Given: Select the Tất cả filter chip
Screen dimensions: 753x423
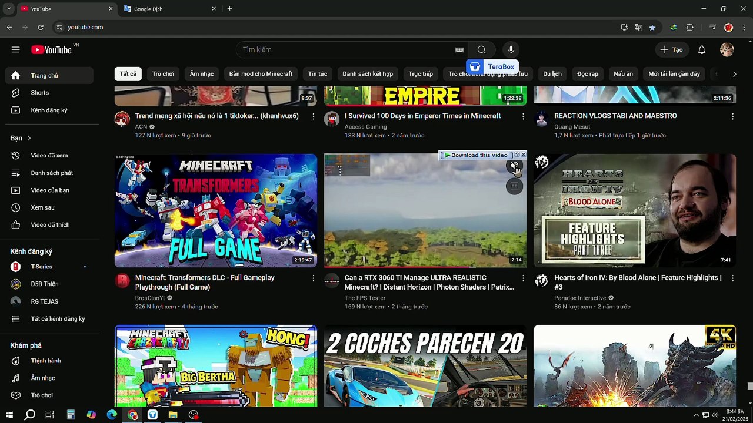Looking at the screenshot, I should (x=128, y=74).
